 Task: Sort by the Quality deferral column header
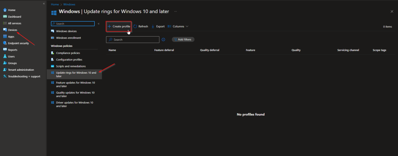tap(210, 50)
